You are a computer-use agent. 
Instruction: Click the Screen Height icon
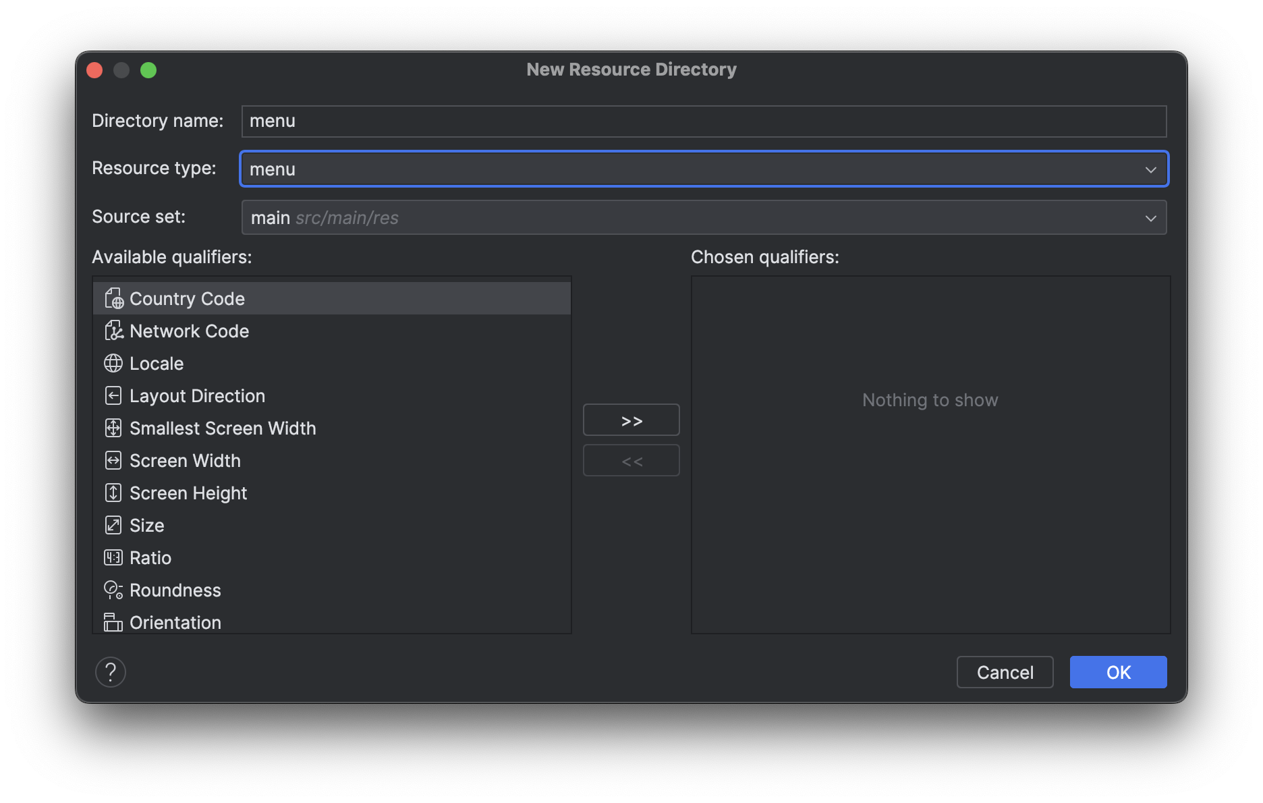113,493
